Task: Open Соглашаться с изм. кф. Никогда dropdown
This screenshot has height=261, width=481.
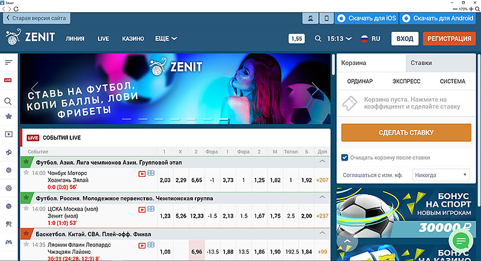Action: (441, 175)
